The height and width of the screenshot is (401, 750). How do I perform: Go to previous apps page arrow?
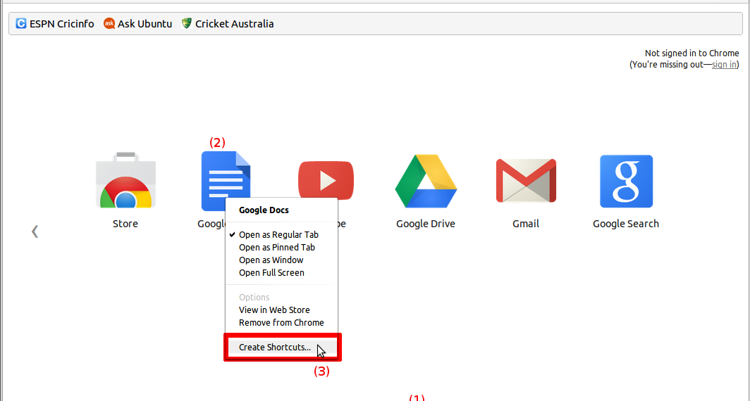pyautogui.click(x=35, y=231)
